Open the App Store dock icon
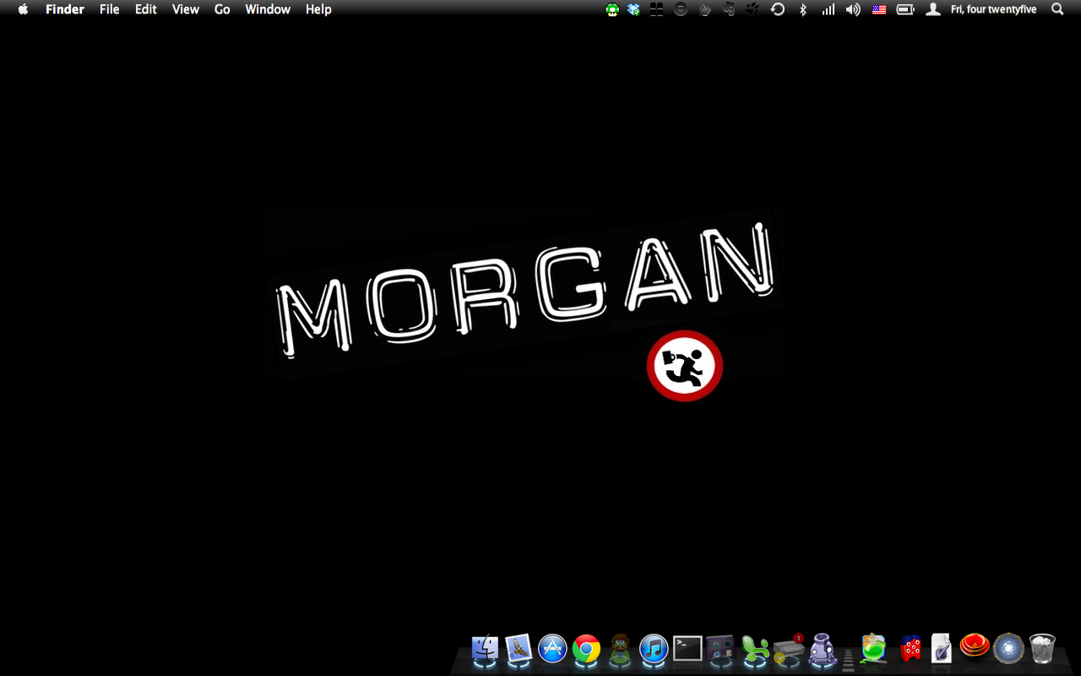Viewport: 1081px width, 676px height. (552, 649)
